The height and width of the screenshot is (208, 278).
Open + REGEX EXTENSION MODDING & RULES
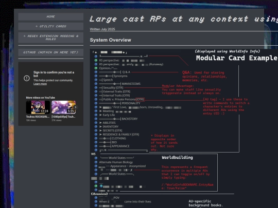pos(50,37)
